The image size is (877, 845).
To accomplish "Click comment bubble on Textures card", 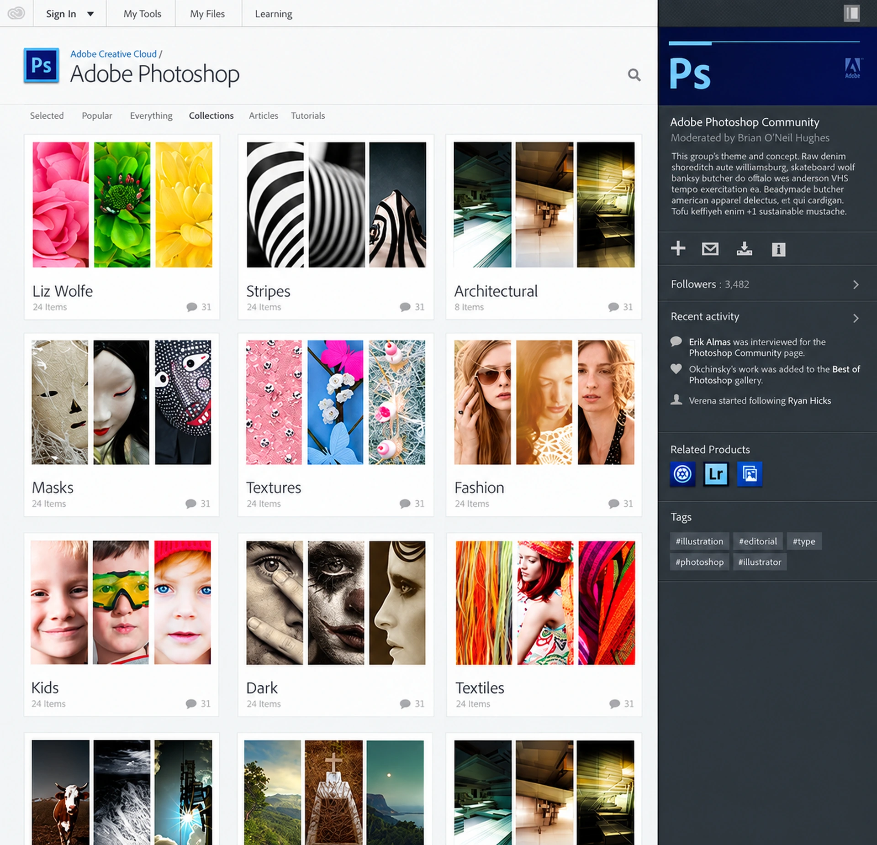I will 405,504.
